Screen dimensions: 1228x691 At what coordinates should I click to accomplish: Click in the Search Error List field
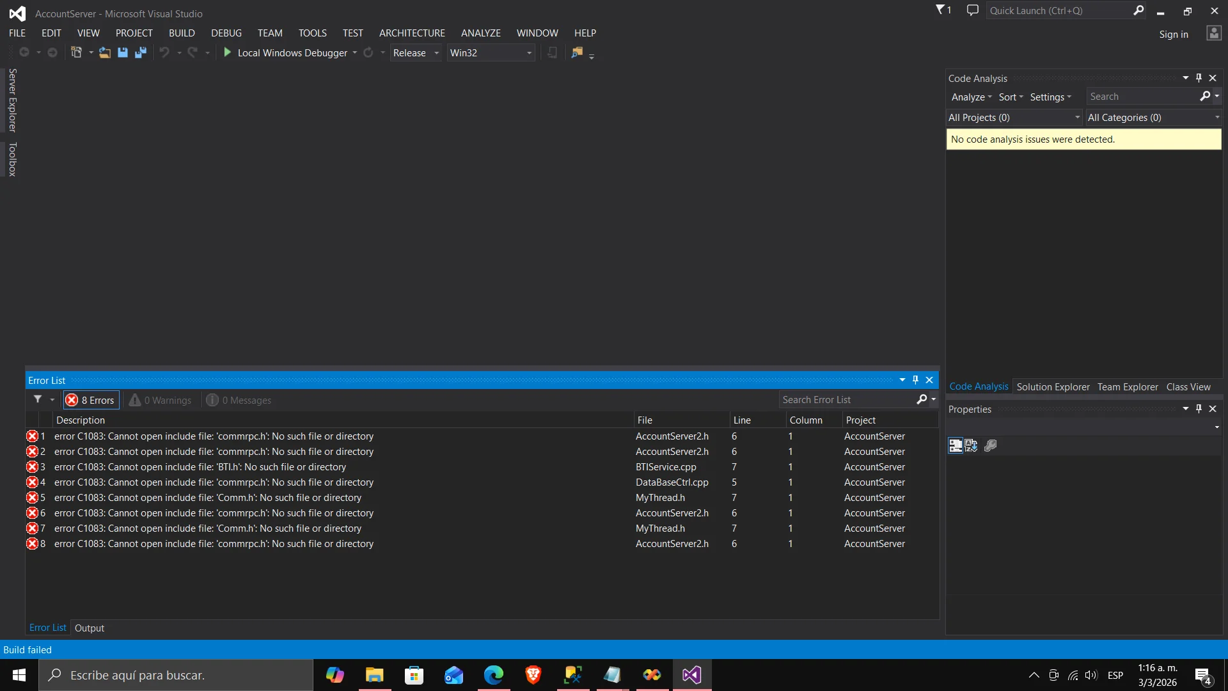[846, 399]
